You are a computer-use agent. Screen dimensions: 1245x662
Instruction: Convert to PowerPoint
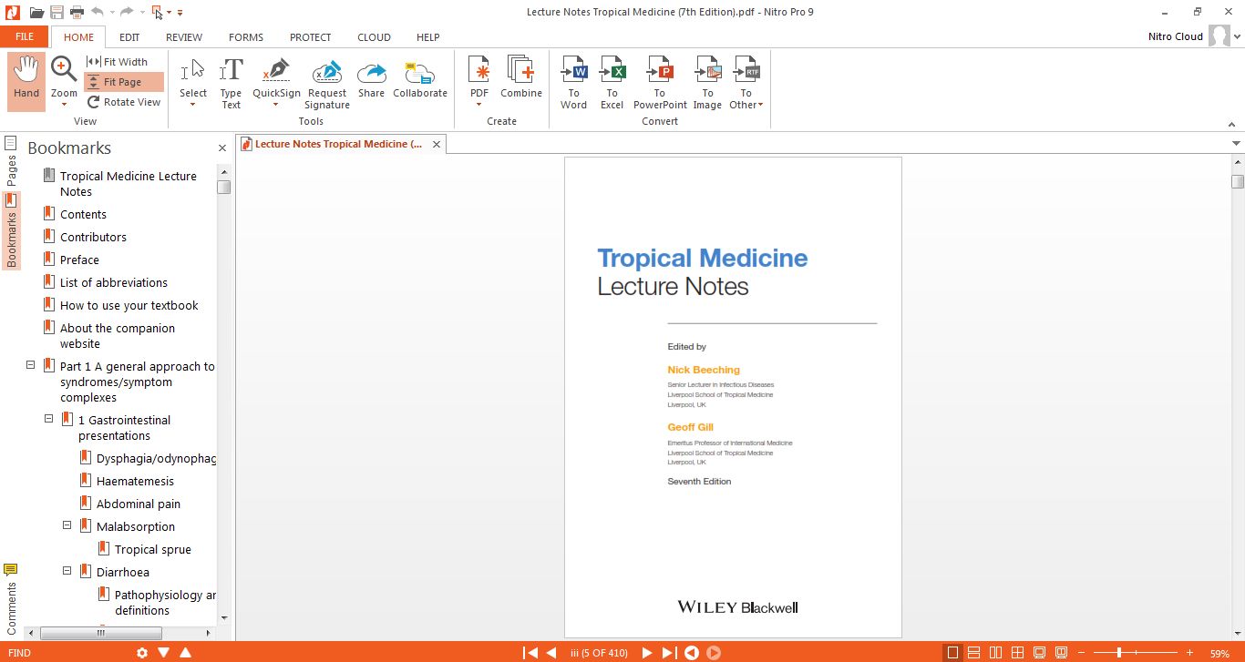(660, 83)
